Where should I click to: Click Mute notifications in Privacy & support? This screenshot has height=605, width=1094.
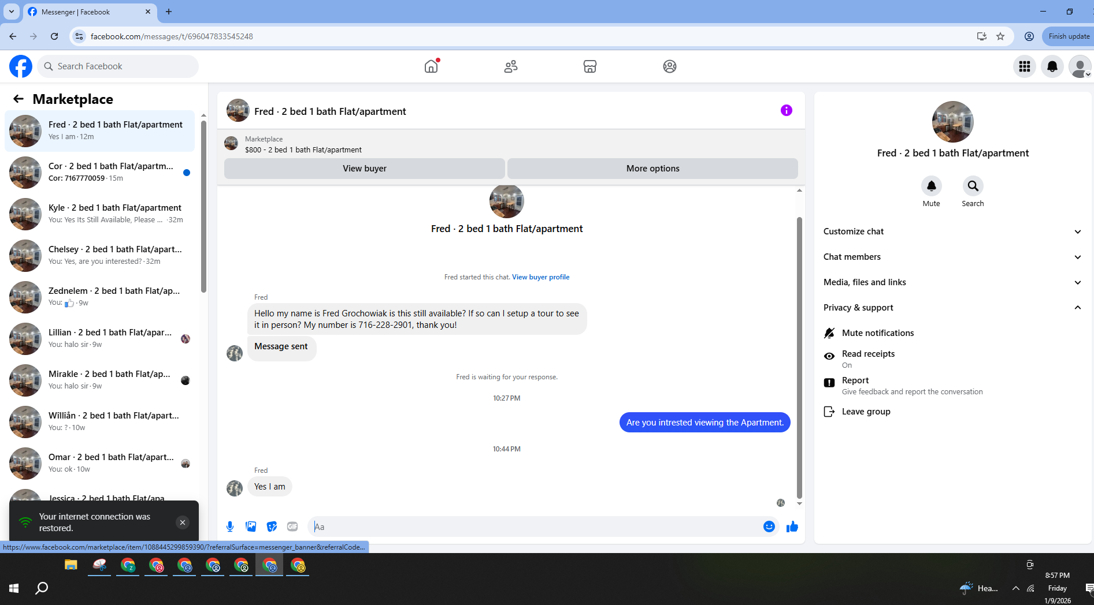954,333
